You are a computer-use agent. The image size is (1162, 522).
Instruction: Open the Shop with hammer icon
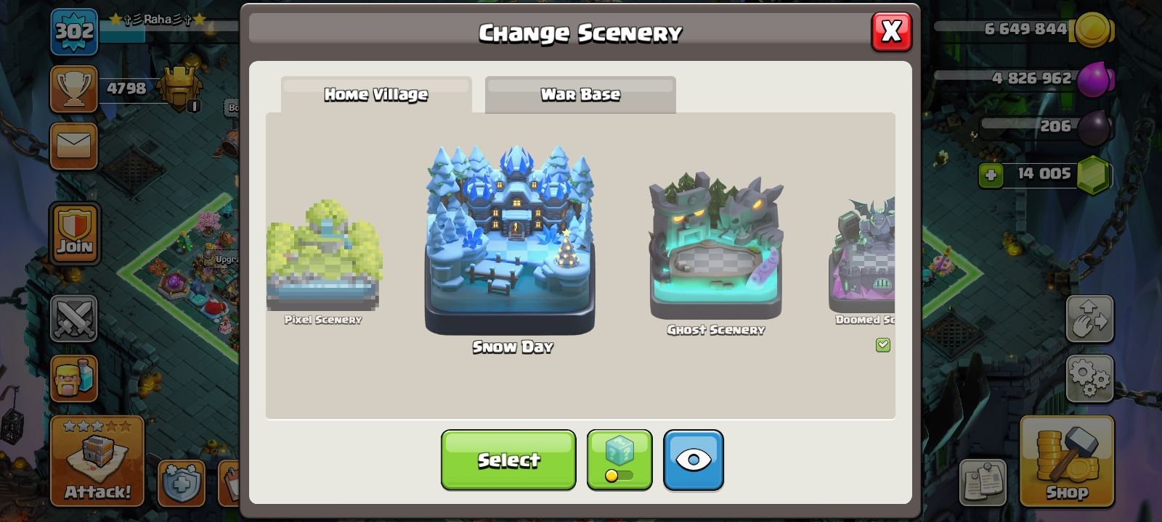(x=1067, y=461)
